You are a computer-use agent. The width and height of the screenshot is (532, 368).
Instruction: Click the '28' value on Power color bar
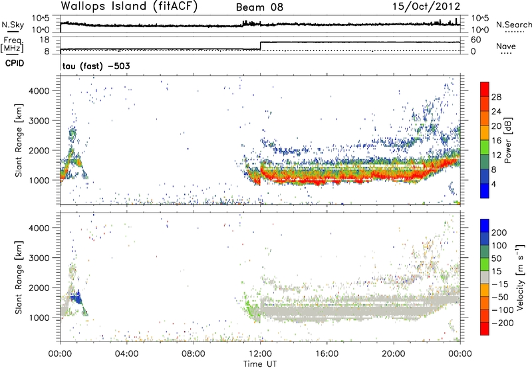pos(496,97)
